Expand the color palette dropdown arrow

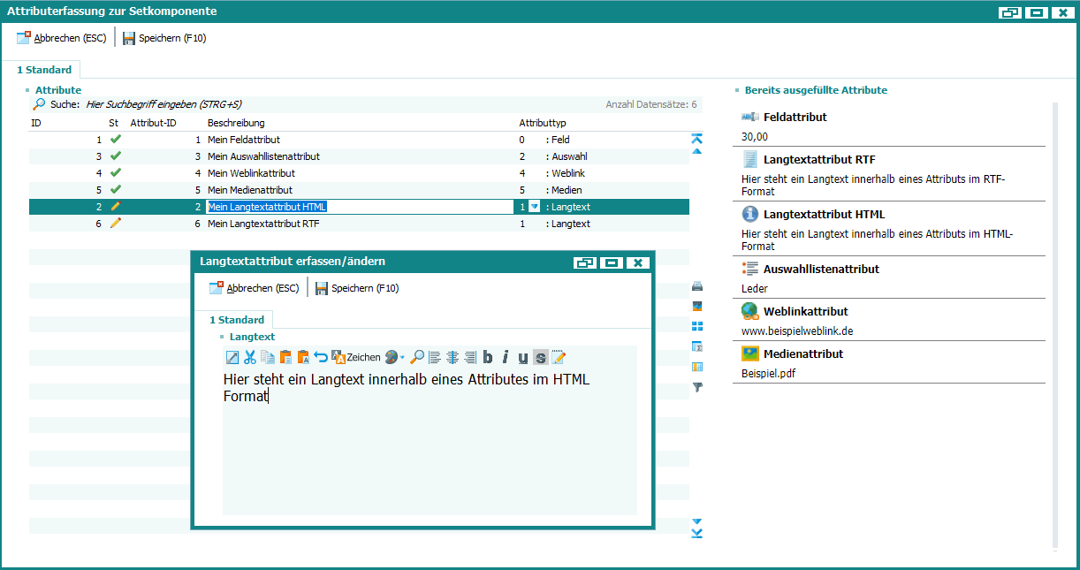tap(403, 358)
